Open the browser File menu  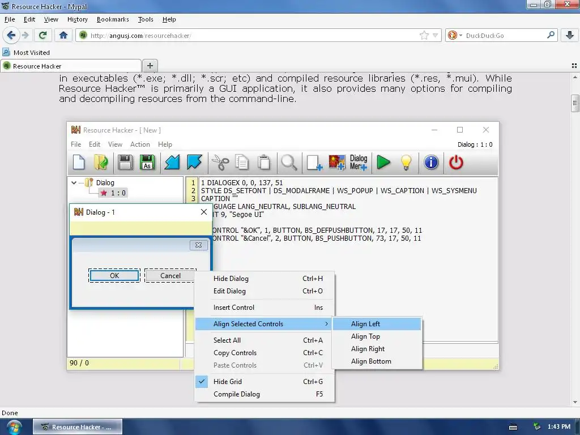tap(10, 19)
